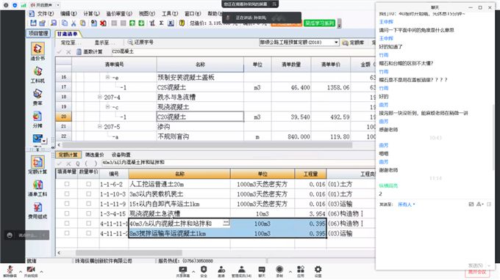Screen dimensions: 500x280
Task: Click the 基数计算 calculator icon
Action: coord(79,51)
